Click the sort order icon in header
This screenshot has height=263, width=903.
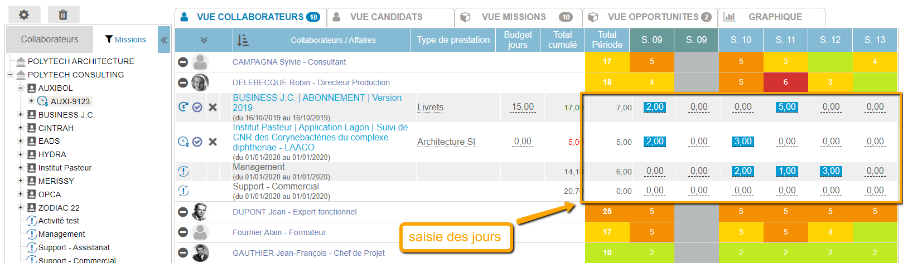pos(243,40)
